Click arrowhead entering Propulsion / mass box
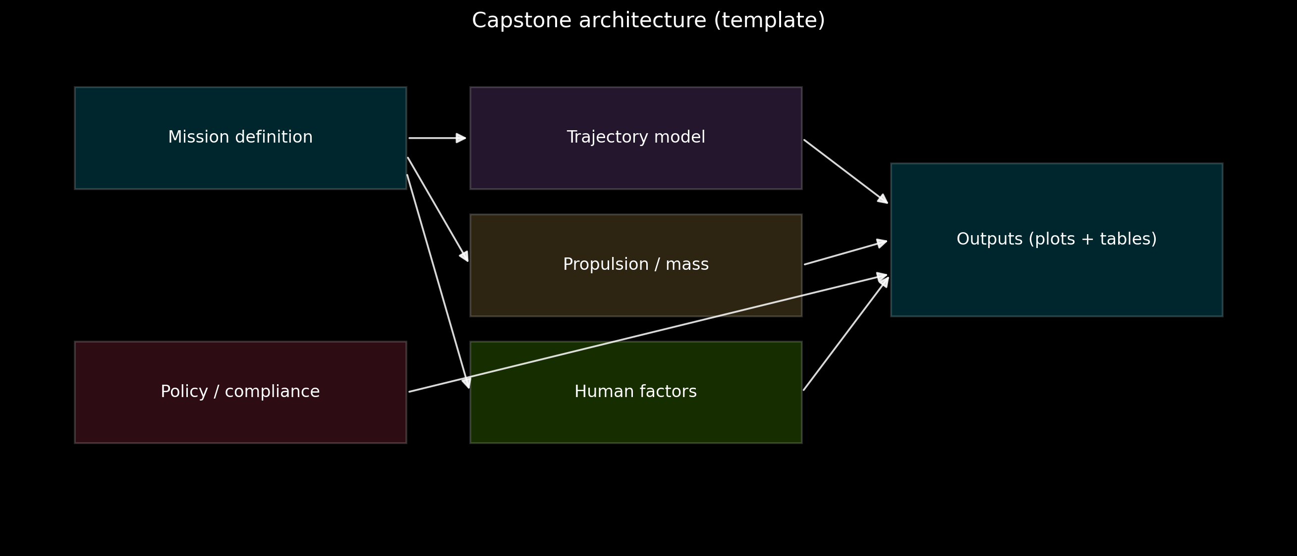The image size is (1297, 556). (x=464, y=256)
